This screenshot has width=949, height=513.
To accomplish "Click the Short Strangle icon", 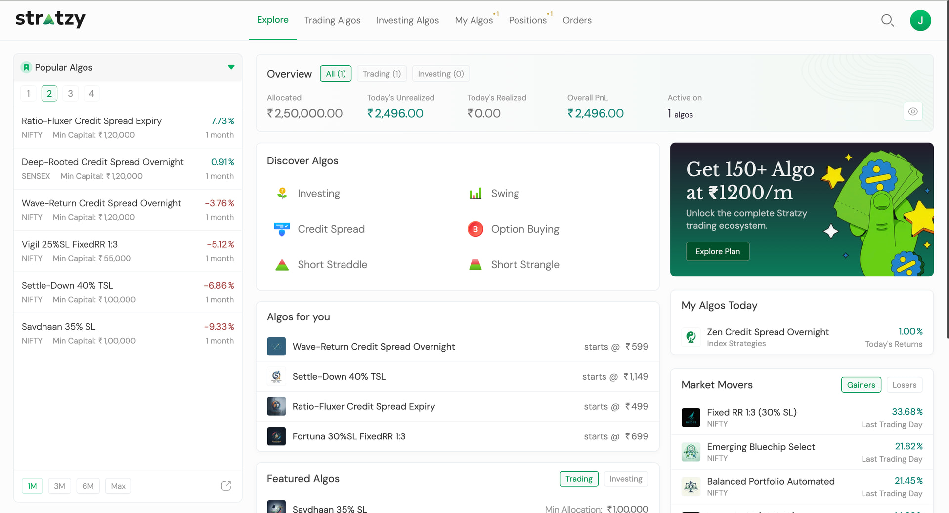I will (x=475, y=265).
